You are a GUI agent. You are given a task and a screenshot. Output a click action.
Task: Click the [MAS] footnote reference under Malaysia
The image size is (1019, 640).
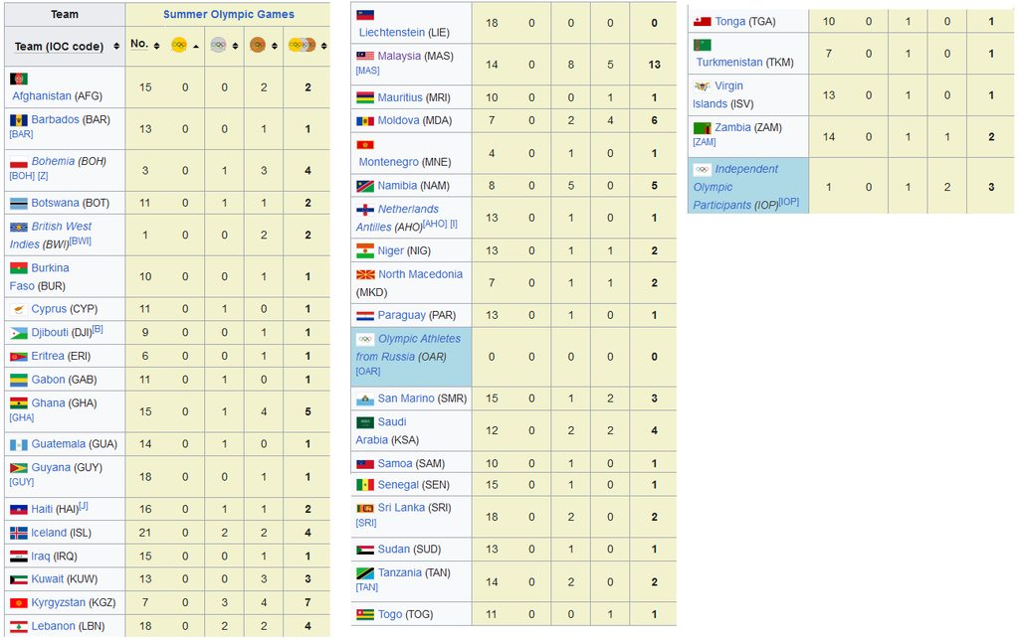point(367,71)
